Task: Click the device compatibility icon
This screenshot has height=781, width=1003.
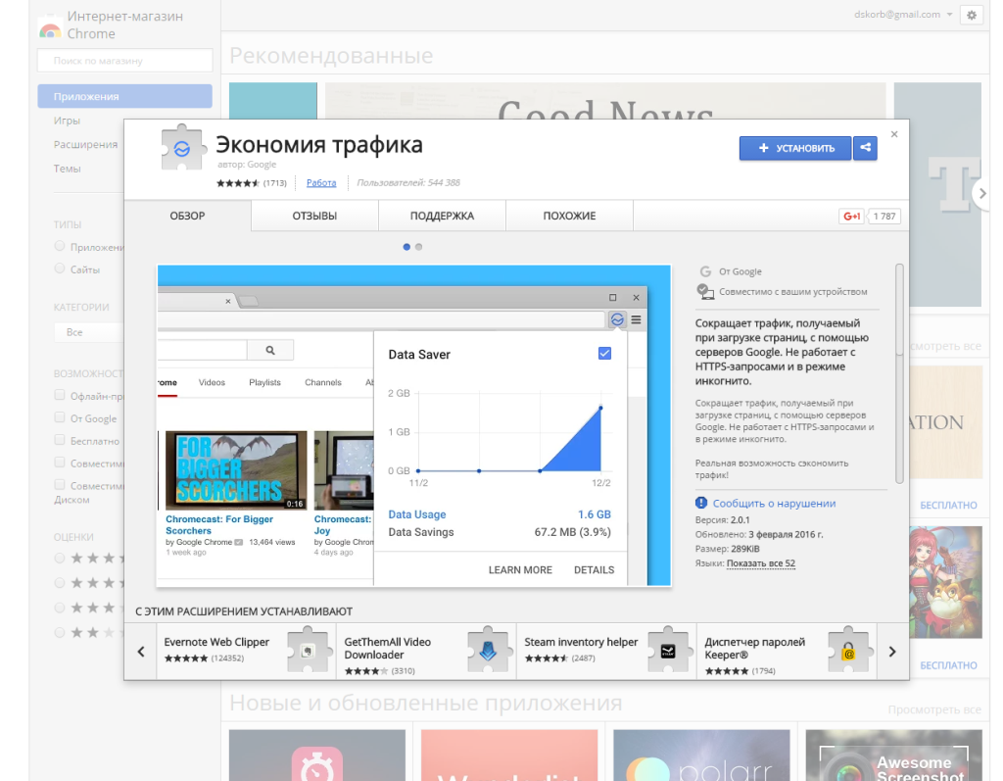Action: 705,292
